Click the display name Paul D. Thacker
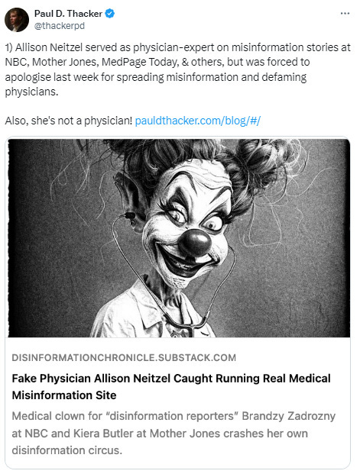Image resolution: width=360 pixels, height=474 pixels. click(68, 14)
